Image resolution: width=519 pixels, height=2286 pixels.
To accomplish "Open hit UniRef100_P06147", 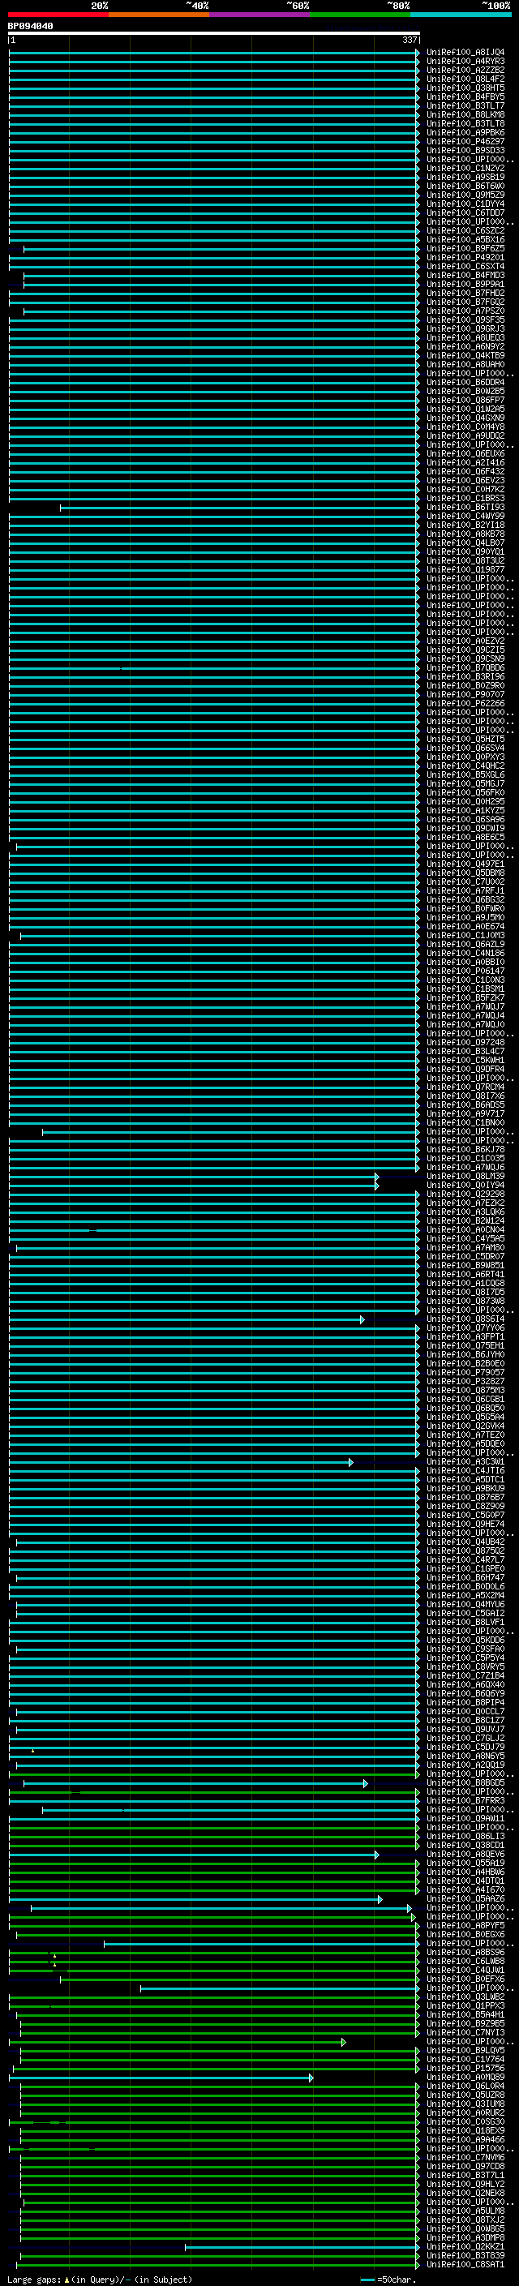I will click(465, 971).
